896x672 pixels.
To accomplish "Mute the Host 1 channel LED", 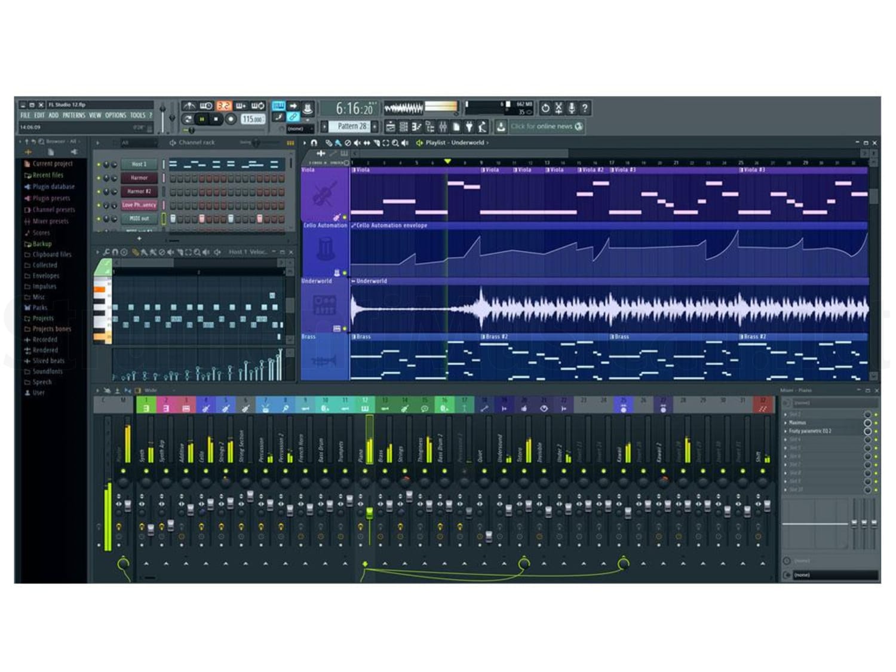I will tap(99, 164).
